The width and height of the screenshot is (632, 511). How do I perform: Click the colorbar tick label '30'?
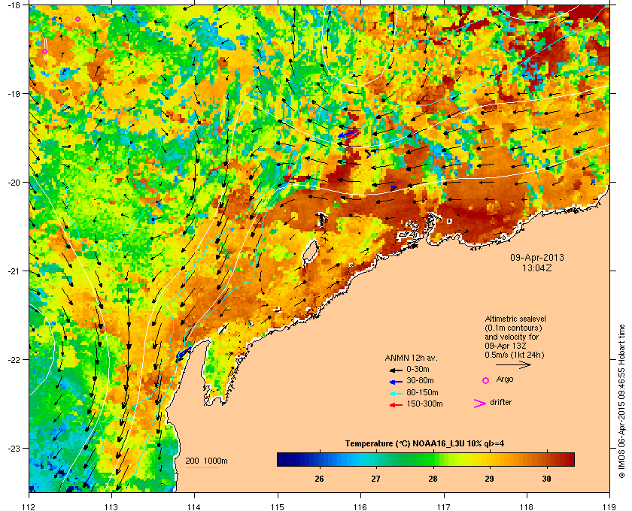click(x=546, y=479)
